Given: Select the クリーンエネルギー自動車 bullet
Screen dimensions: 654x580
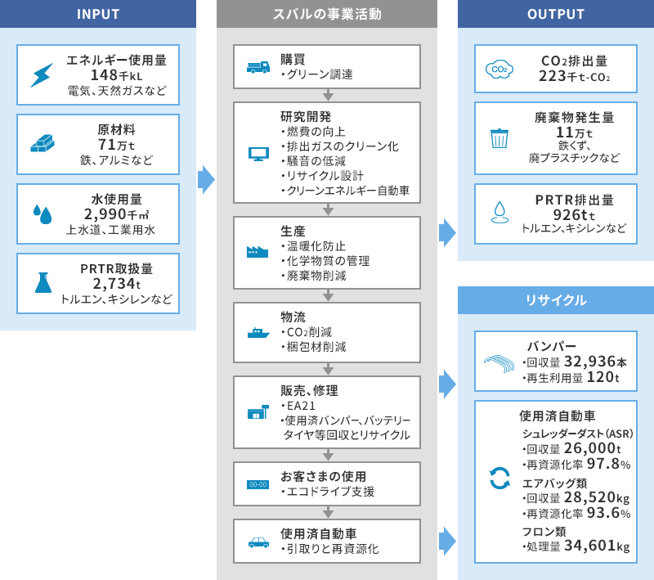Looking at the screenshot, I should (x=345, y=191).
